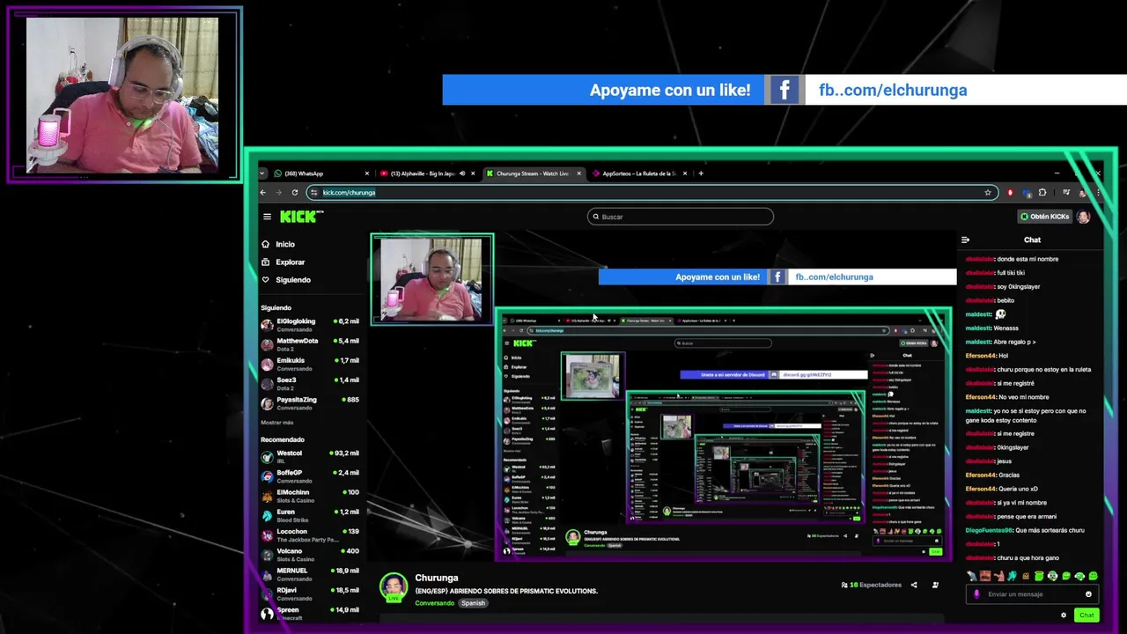Screen dimensions: 1127x634
Task: Click the 'Wenasss' chat message
Action: point(1006,328)
